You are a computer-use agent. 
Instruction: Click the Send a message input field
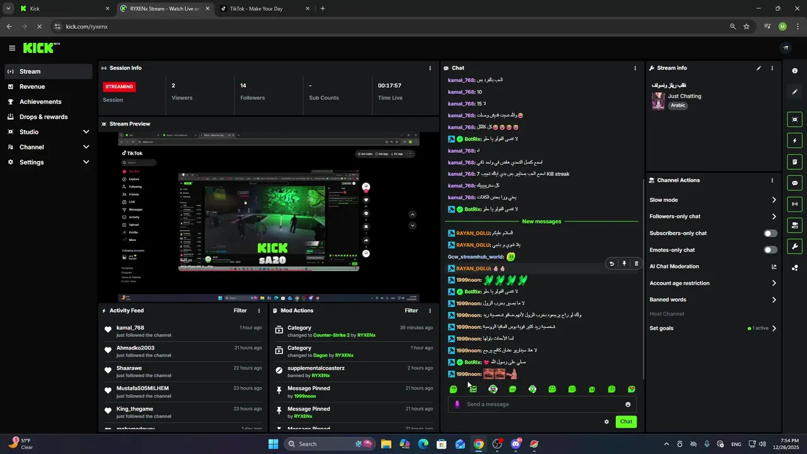point(542,405)
